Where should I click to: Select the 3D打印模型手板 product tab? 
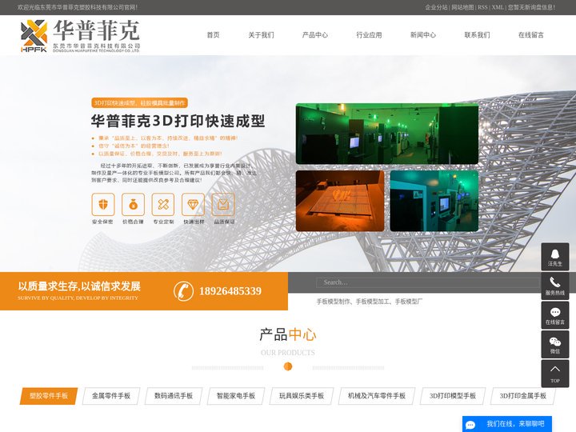(x=453, y=396)
